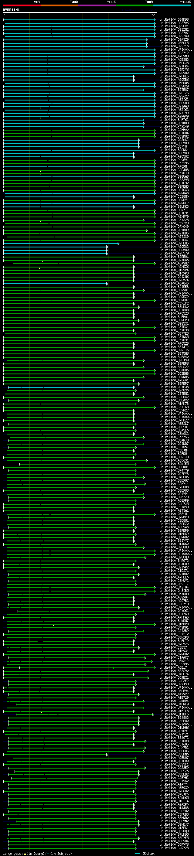Click the orange ~40% identity legend bar
This screenshot has height=856, width=194.
59,6
